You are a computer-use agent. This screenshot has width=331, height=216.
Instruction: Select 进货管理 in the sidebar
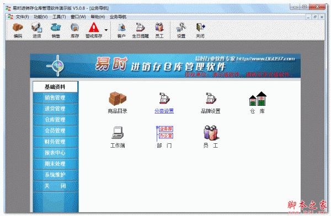coord(55,109)
